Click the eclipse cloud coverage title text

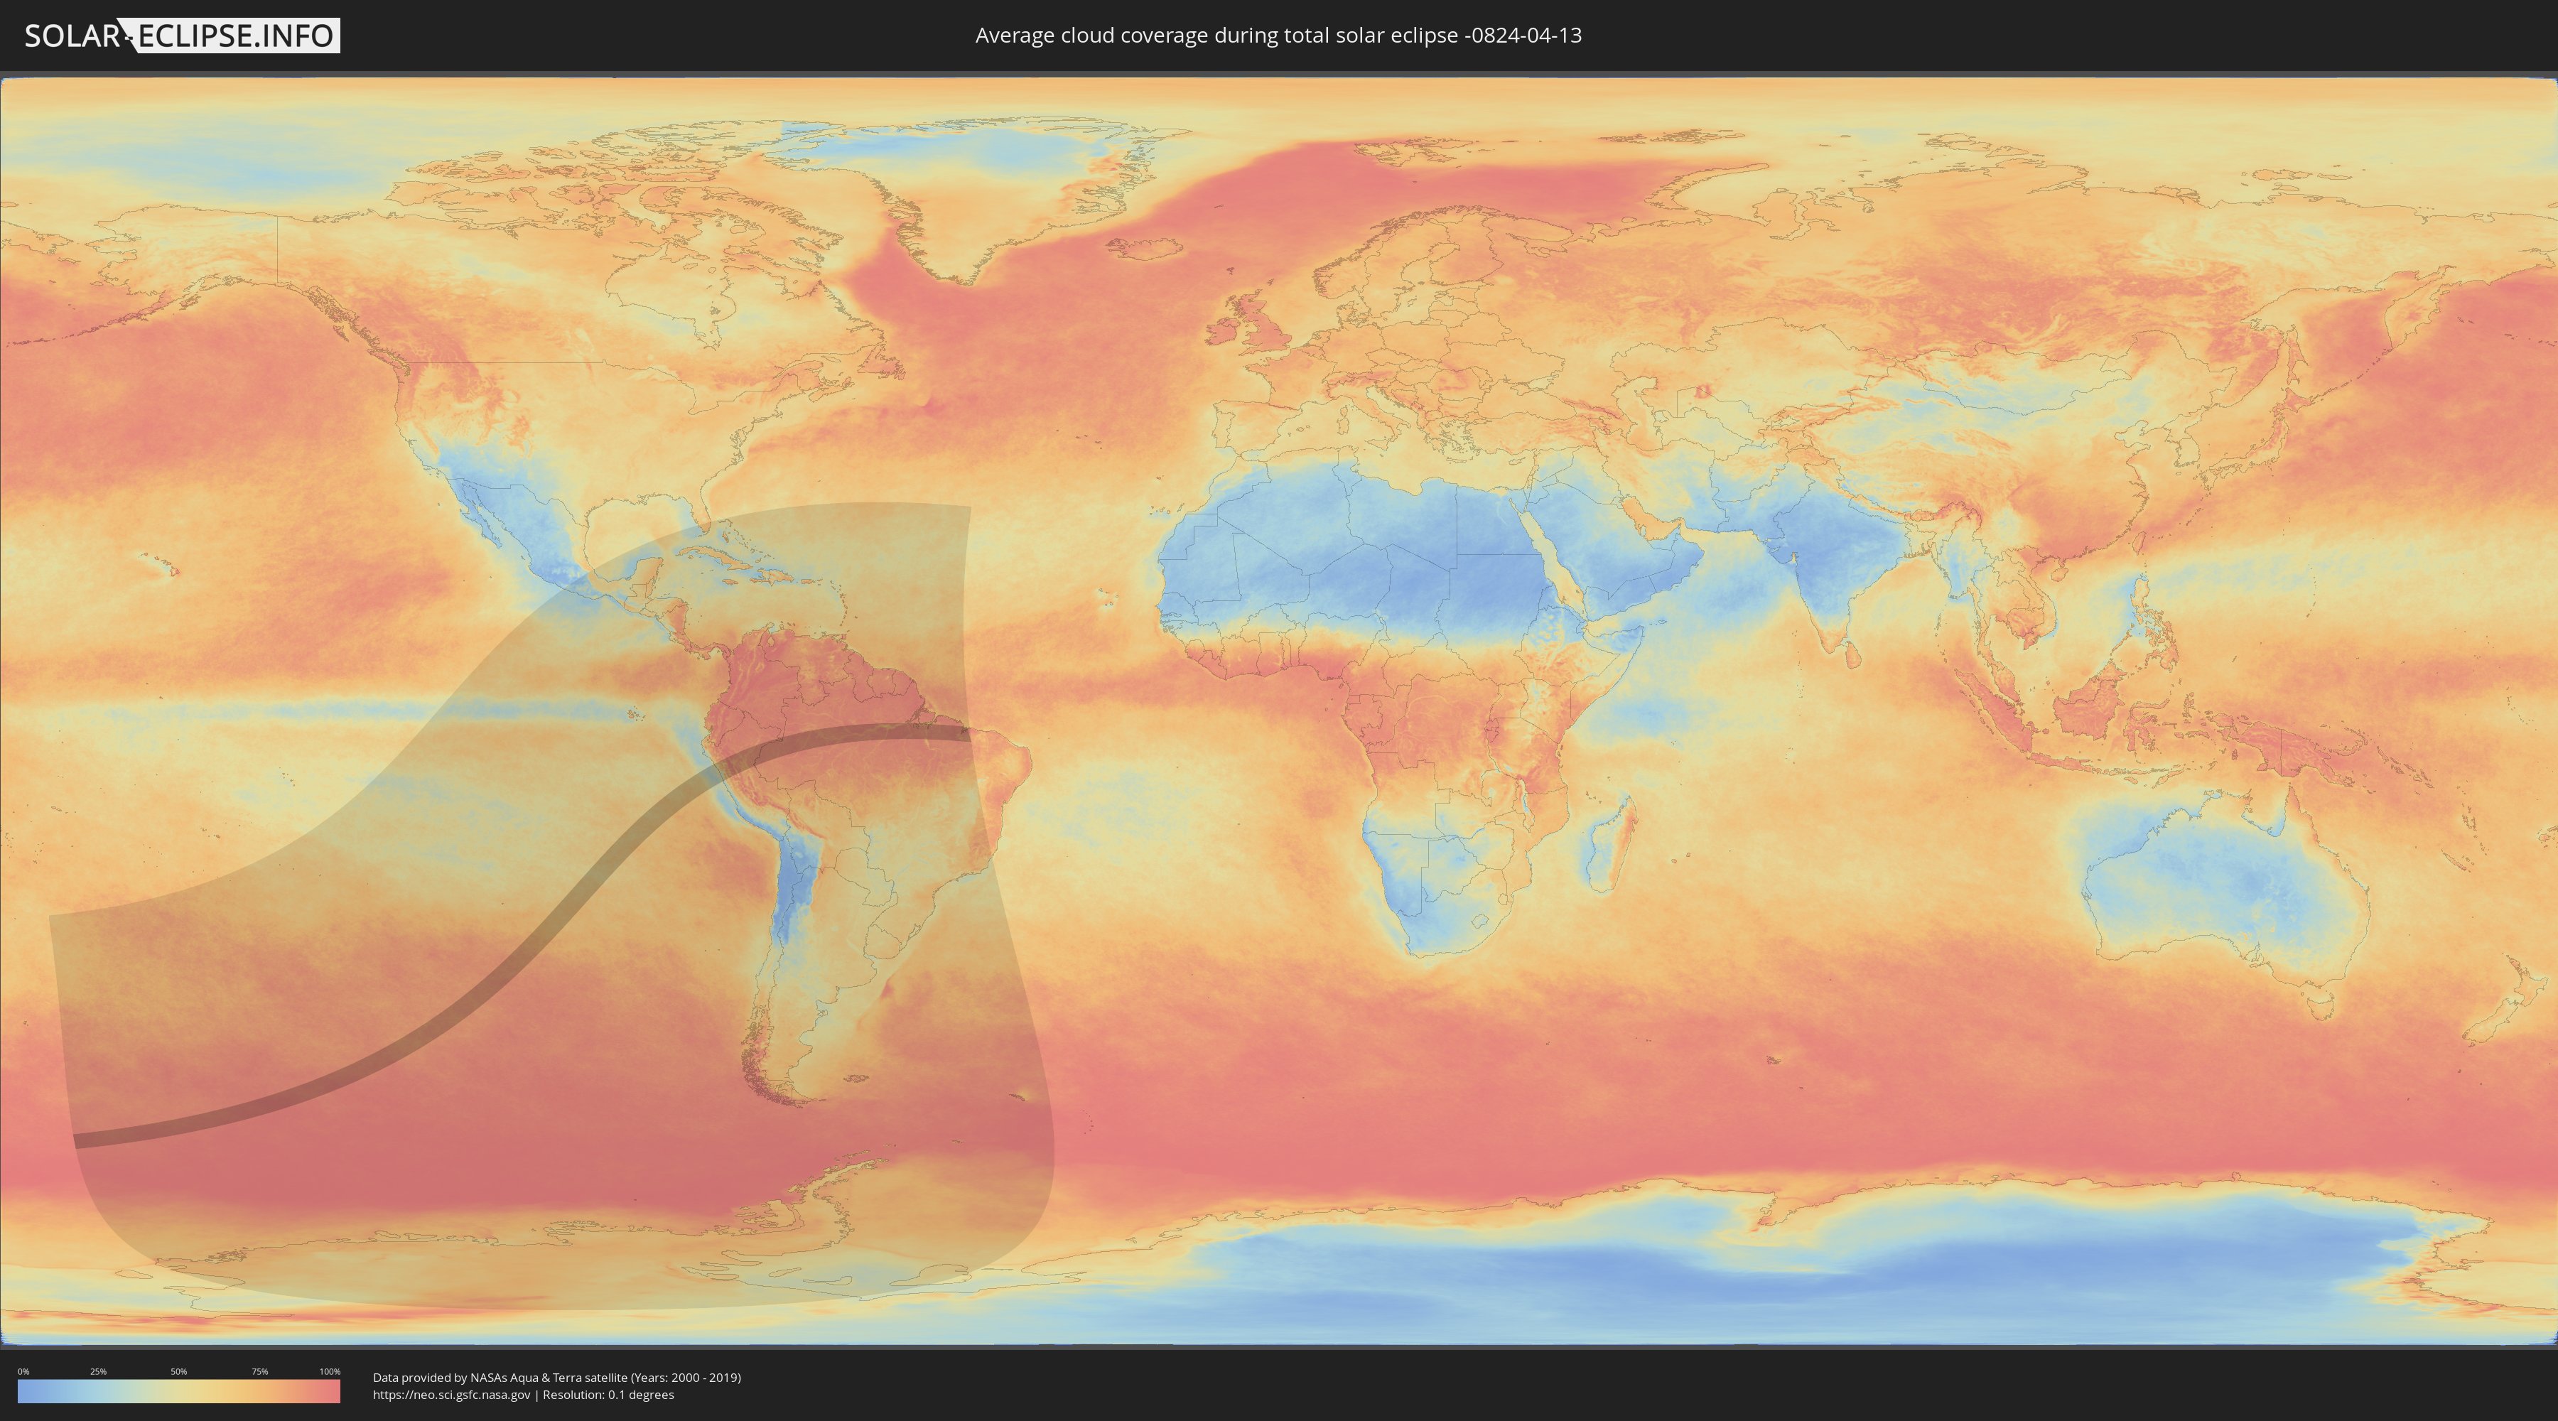pyautogui.click(x=1278, y=36)
